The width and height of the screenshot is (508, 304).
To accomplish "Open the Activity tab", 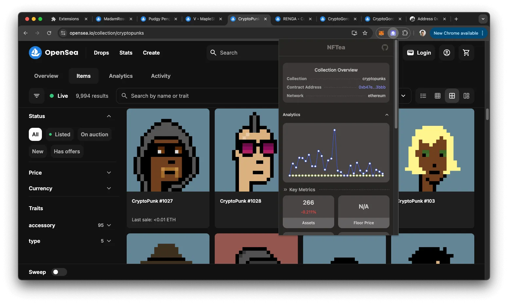I will pos(161,76).
